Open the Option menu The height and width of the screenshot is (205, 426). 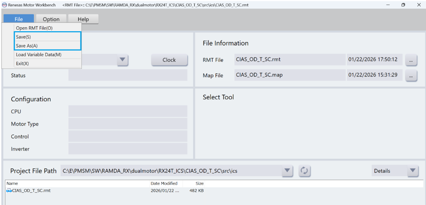point(51,19)
